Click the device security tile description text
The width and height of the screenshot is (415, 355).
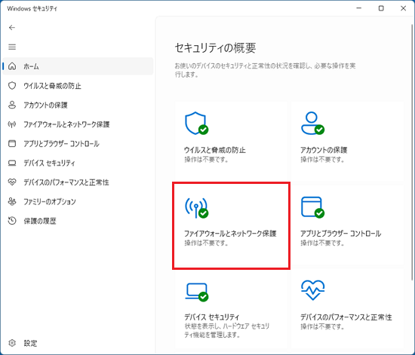click(227, 331)
